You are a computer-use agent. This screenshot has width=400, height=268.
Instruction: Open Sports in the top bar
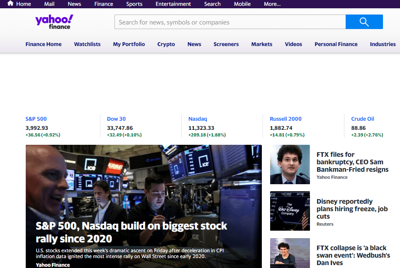pyautogui.click(x=134, y=4)
